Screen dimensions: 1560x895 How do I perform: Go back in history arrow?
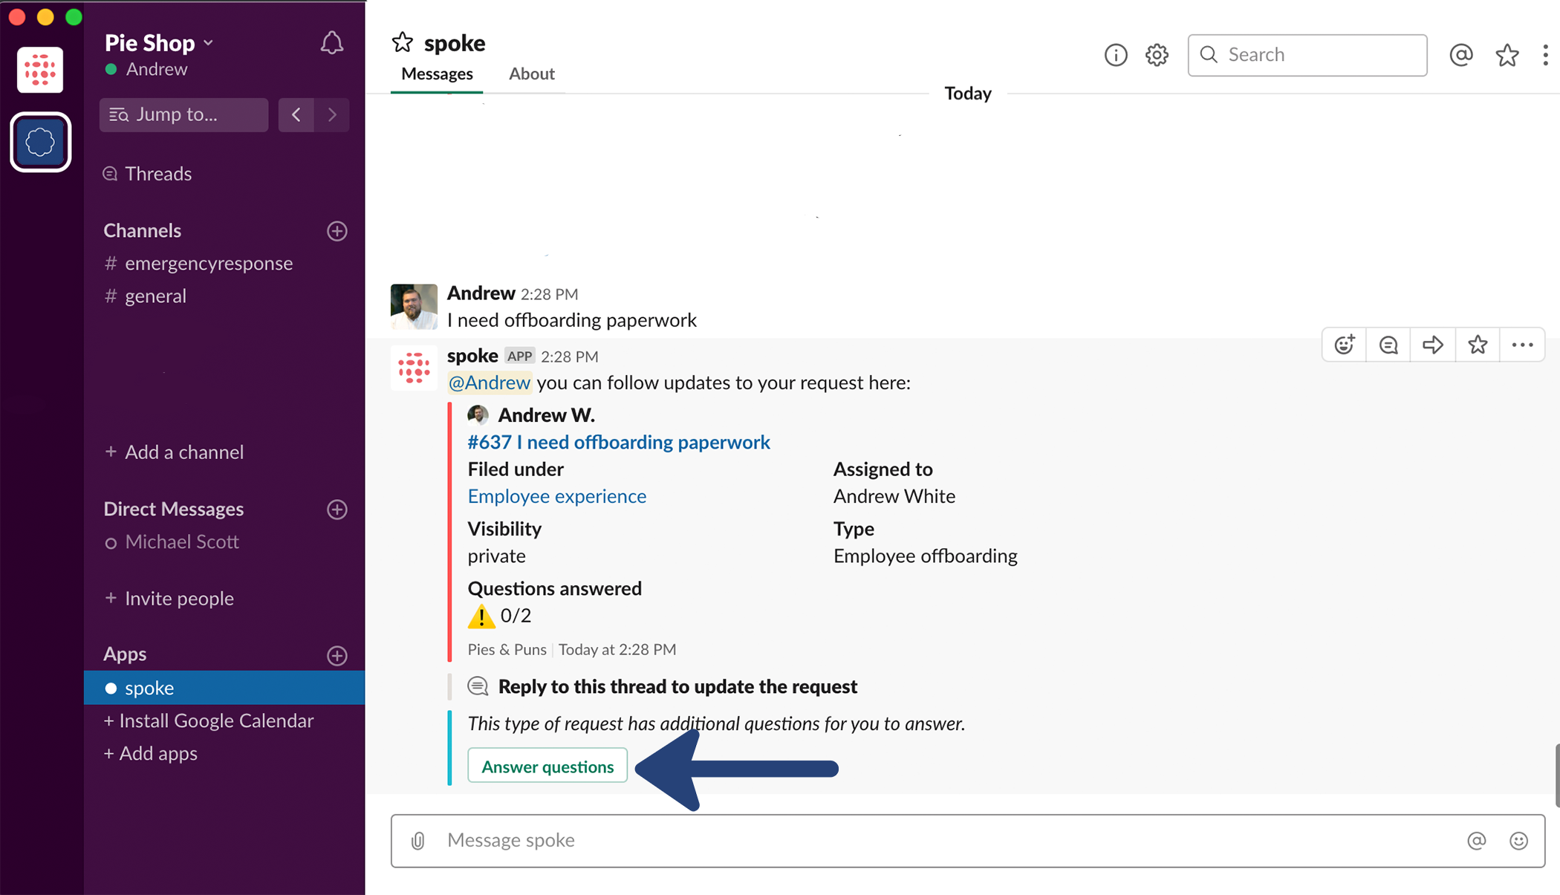296,114
